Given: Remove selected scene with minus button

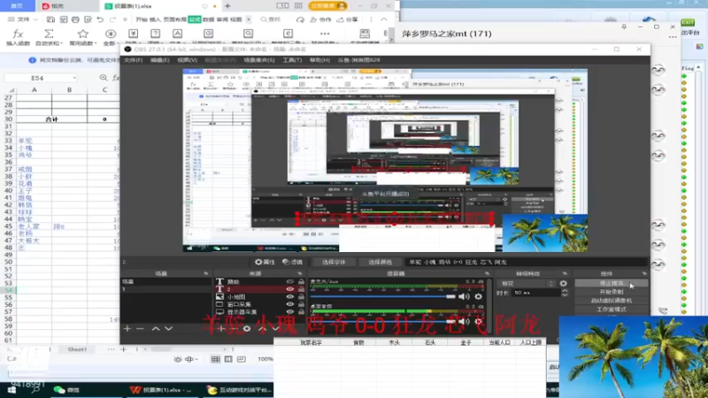Looking at the screenshot, I should tap(140, 328).
